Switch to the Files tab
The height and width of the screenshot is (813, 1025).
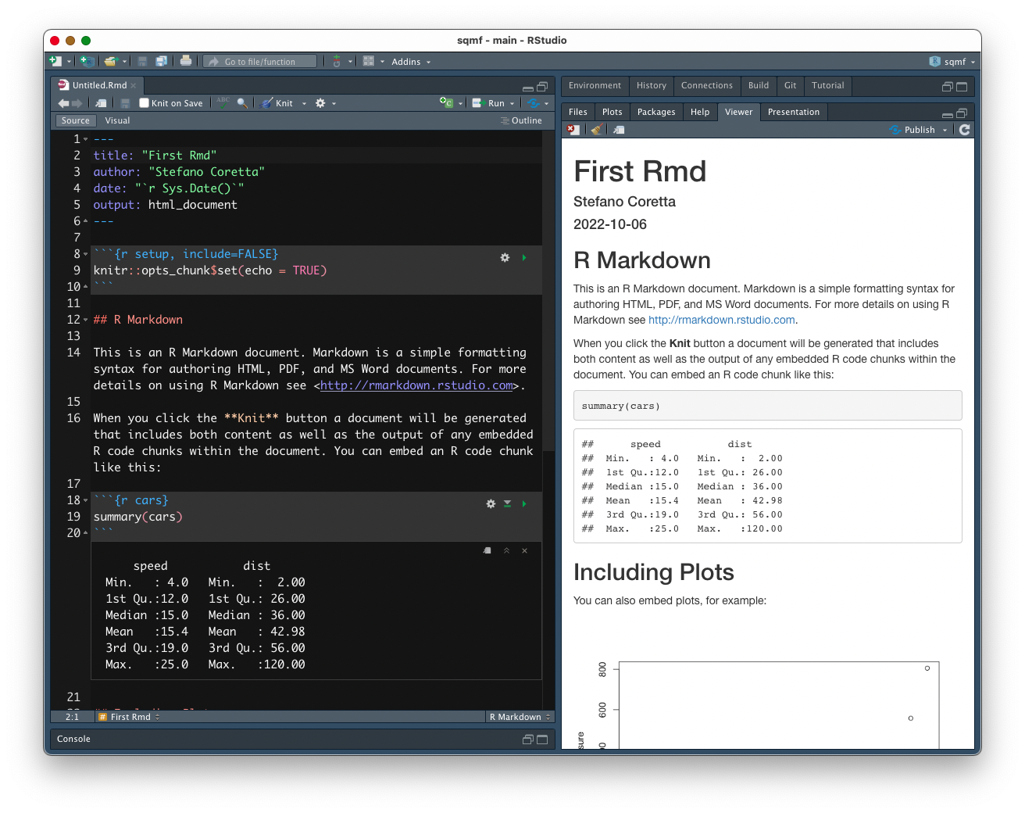[578, 112]
